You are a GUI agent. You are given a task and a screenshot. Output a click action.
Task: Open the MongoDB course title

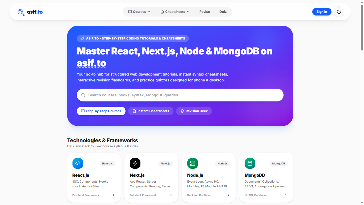pos(255,175)
